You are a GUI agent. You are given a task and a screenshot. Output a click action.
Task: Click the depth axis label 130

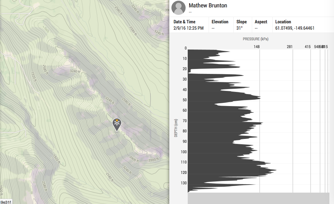pyautogui.click(x=183, y=183)
